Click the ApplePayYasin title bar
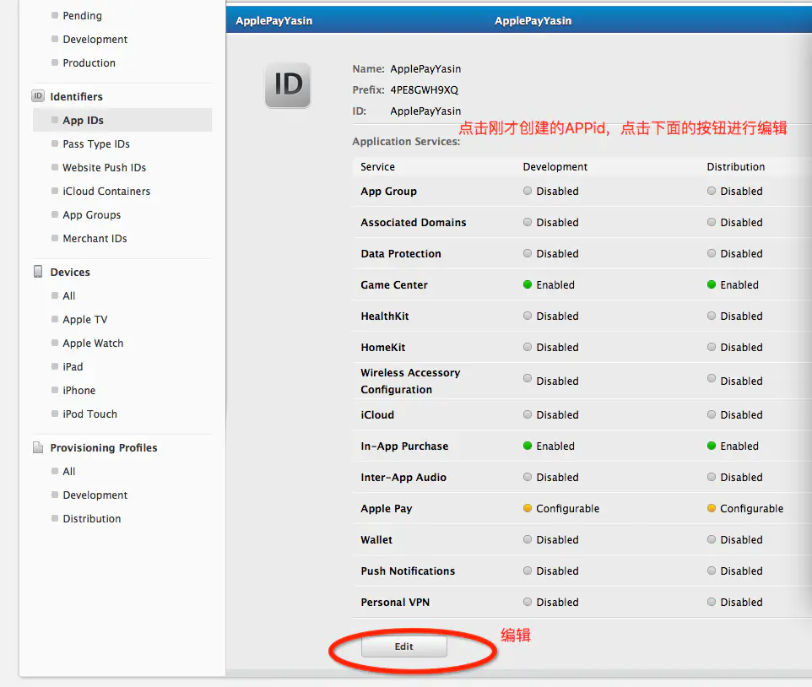Screen dimensions: 812x687 click(533, 19)
